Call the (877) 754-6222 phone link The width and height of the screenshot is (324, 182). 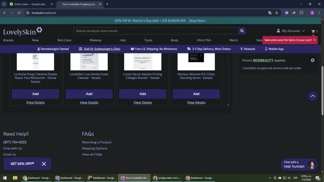click(15, 142)
